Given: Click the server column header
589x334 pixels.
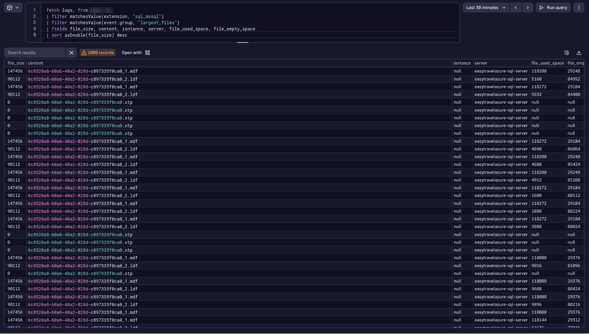Looking at the screenshot, I should click(481, 63).
